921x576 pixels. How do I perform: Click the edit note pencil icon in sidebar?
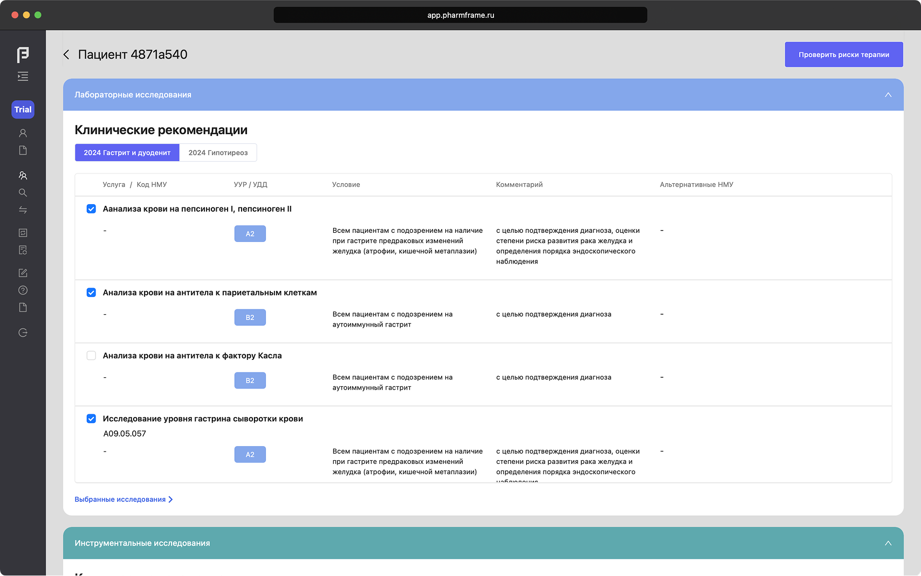(23, 273)
